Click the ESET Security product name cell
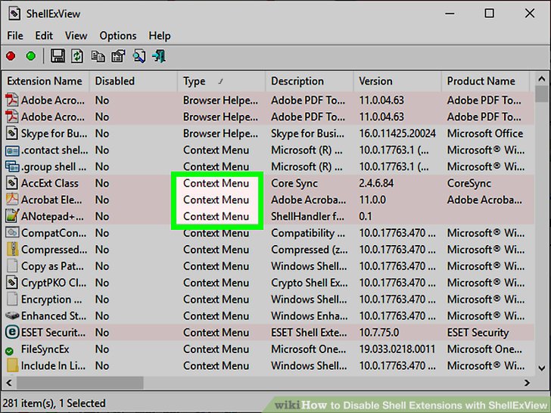The width and height of the screenshot is (551, 413). tap(478, 333)
